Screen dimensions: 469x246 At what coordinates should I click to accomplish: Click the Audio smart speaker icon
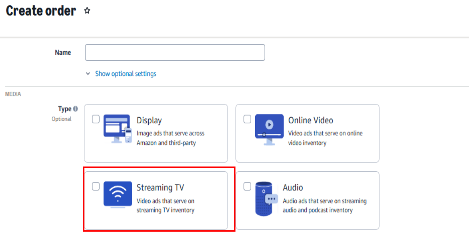tap(266, 199)
